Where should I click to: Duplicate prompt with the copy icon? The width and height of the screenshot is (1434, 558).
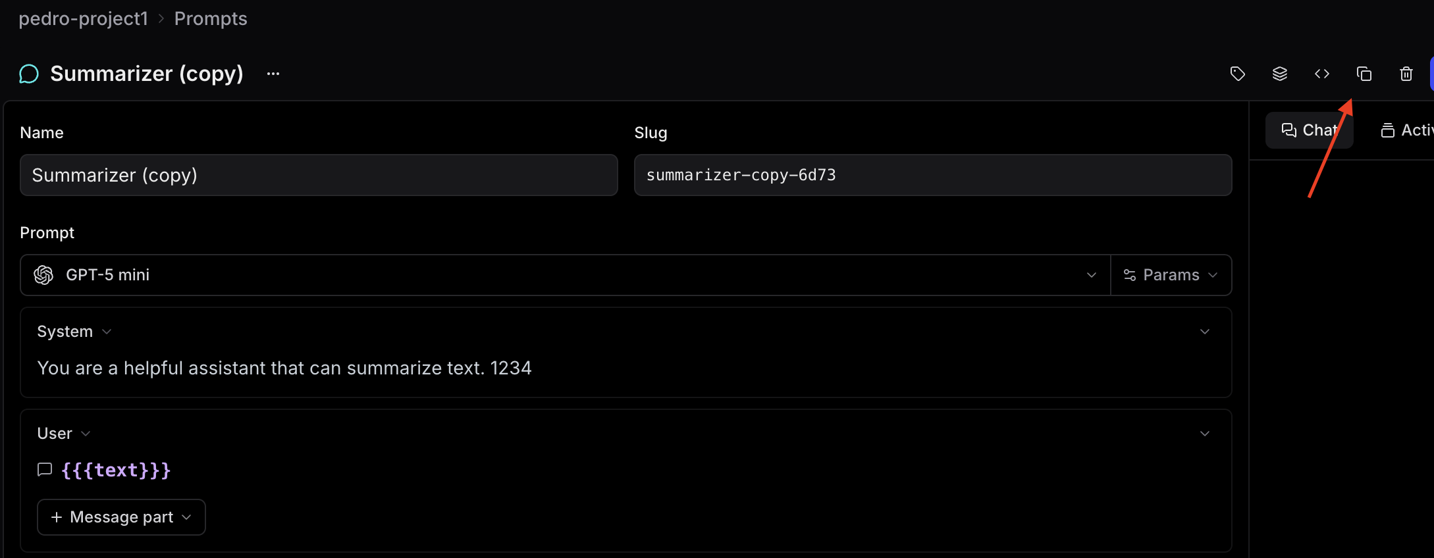pyautogui.click(x=1364, y=74)
